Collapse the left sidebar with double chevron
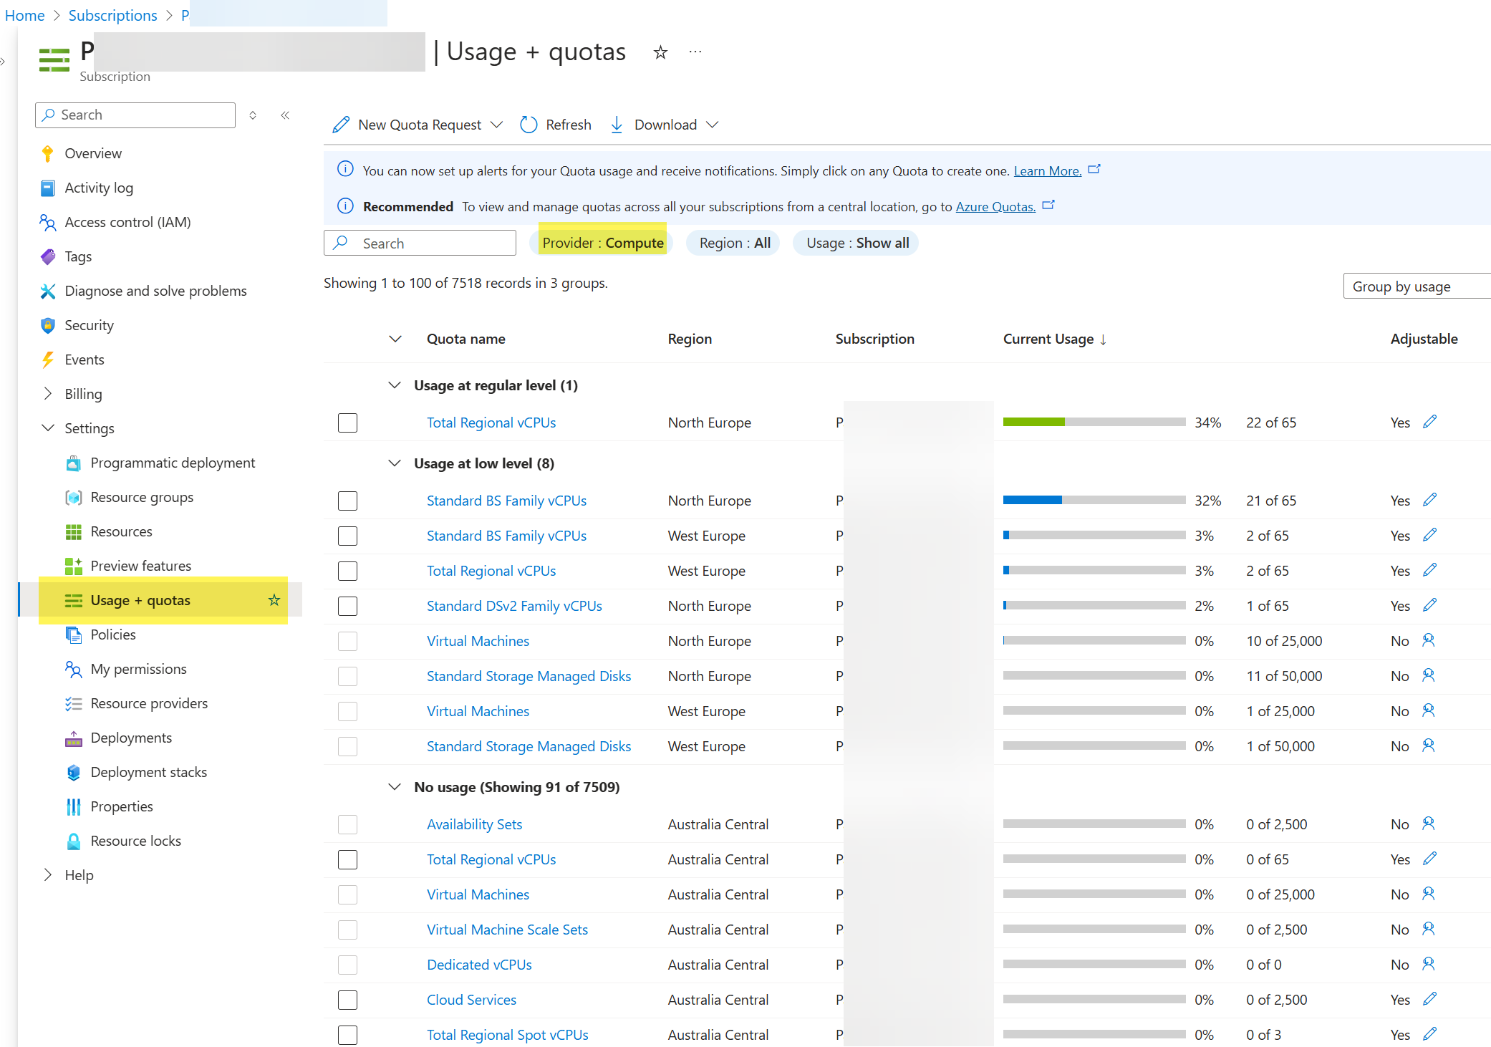1491x1047 pixels. pyautogui.click(x=285, y=115)
